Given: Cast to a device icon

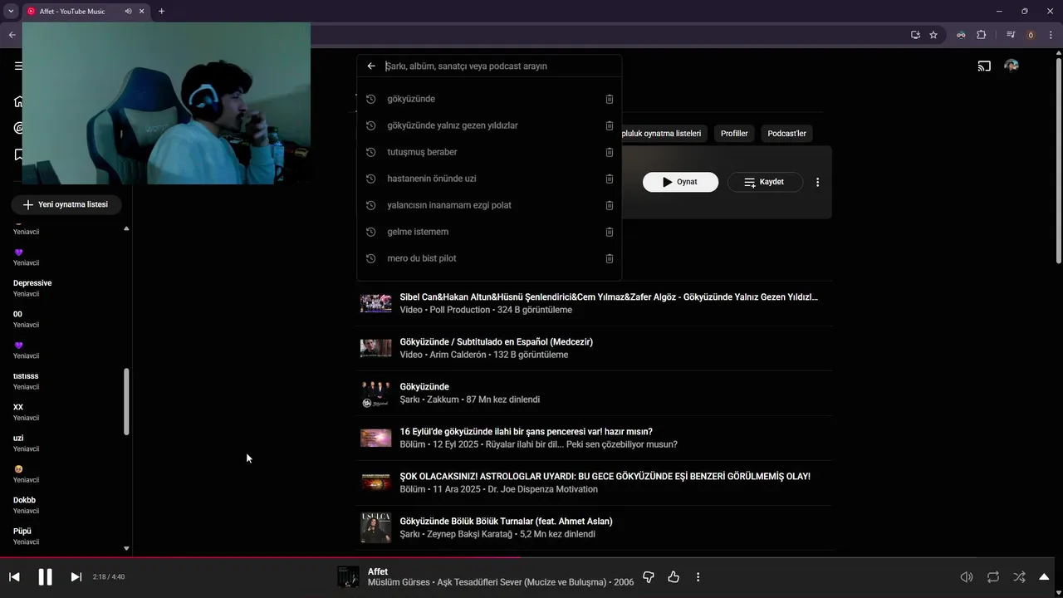Looking at the screenshot, I should point(984,66).
